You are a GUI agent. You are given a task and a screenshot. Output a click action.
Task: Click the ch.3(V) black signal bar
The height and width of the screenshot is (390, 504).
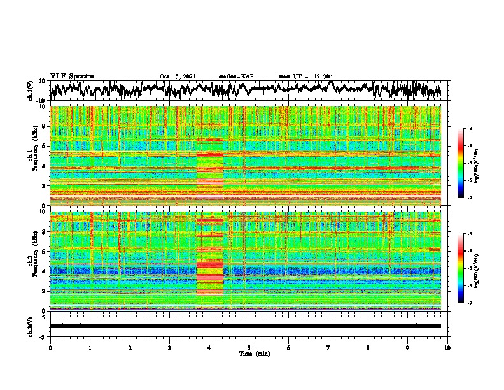click(x=246, y=326)
